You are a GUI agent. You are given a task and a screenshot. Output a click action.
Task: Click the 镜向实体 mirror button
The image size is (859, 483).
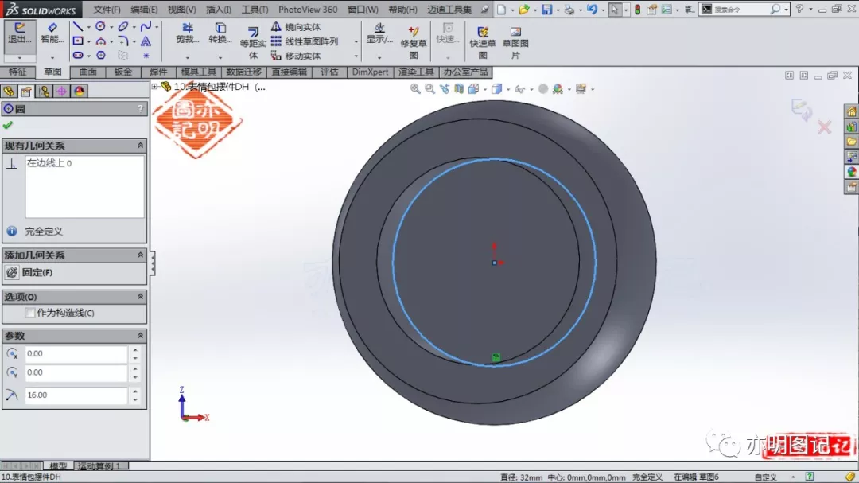pos(297,27)
